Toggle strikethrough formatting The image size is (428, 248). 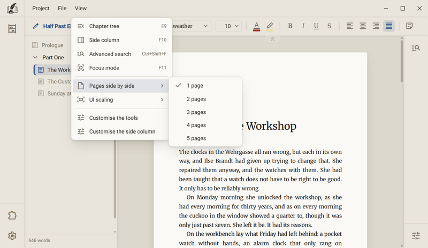[329, 26]
